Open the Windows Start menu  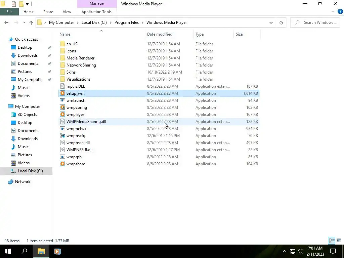point(8,251)
